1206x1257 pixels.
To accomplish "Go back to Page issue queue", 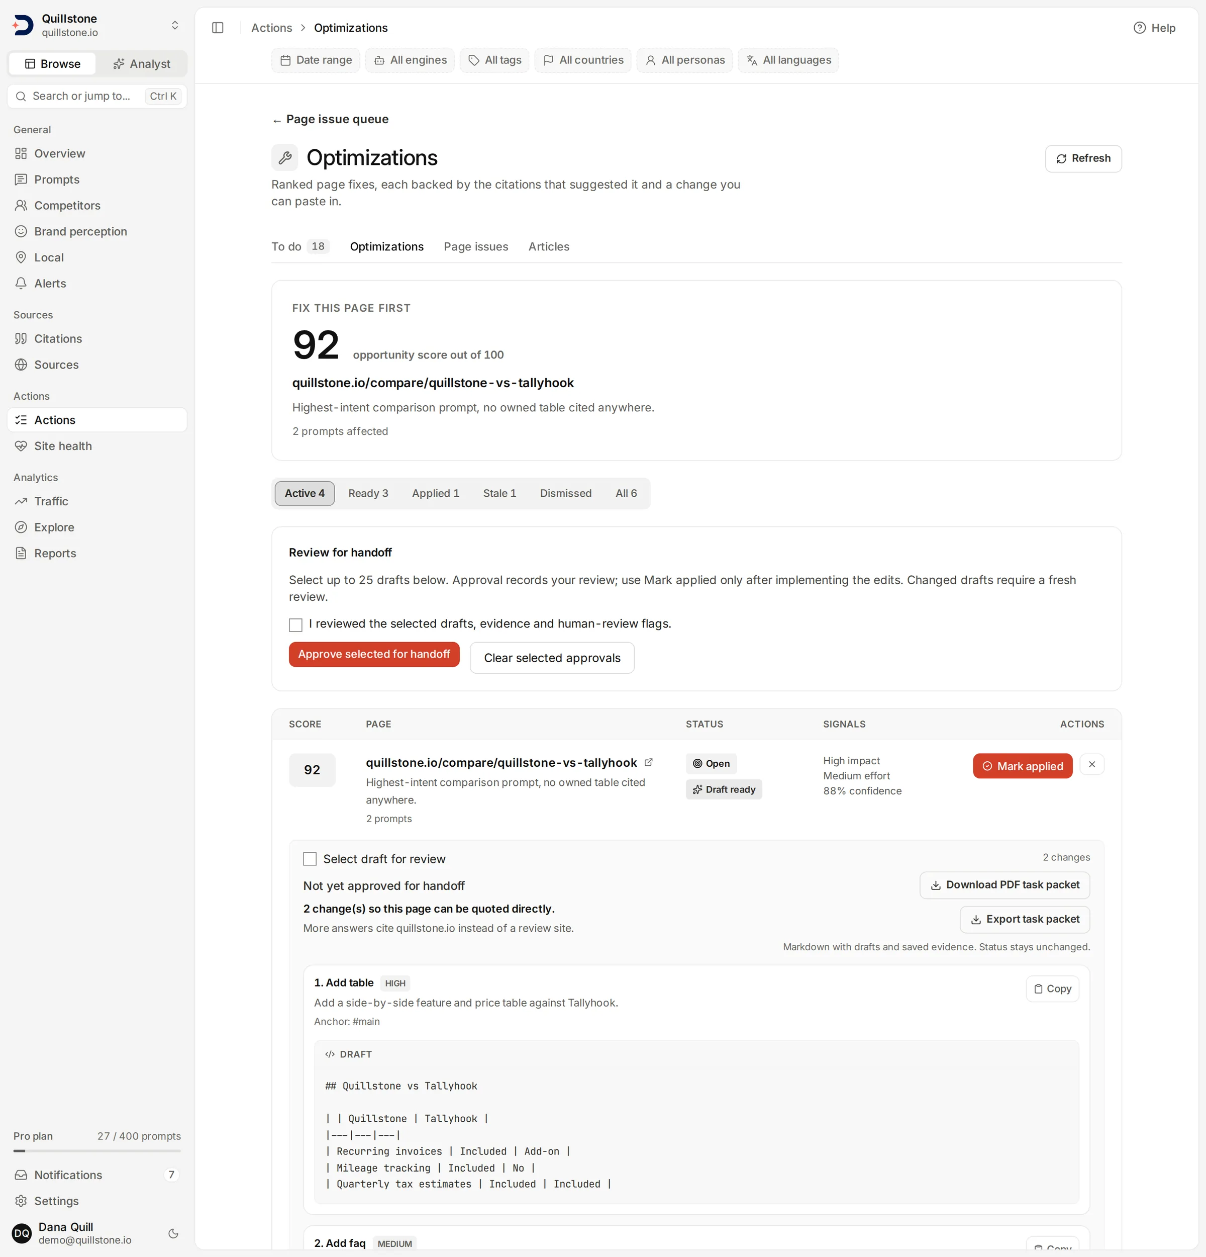I will point(330,119).
